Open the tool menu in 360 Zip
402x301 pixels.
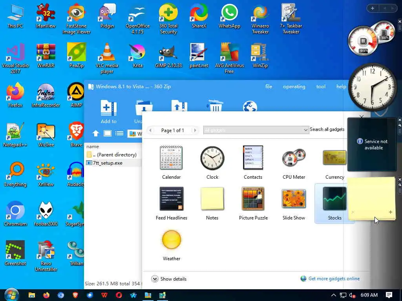321,87
